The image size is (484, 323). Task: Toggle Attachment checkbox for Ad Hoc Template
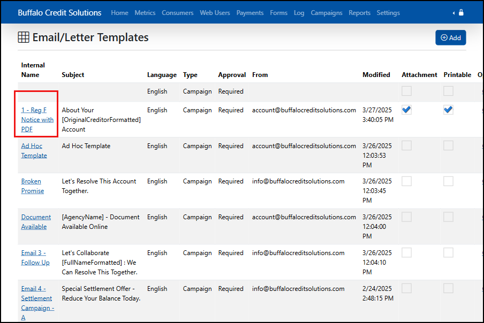pyautogui.click(x=406, y=145)
